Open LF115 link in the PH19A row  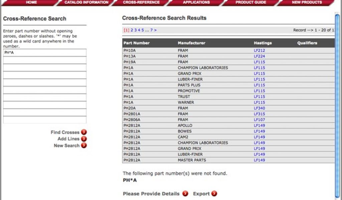click(259, 62)
